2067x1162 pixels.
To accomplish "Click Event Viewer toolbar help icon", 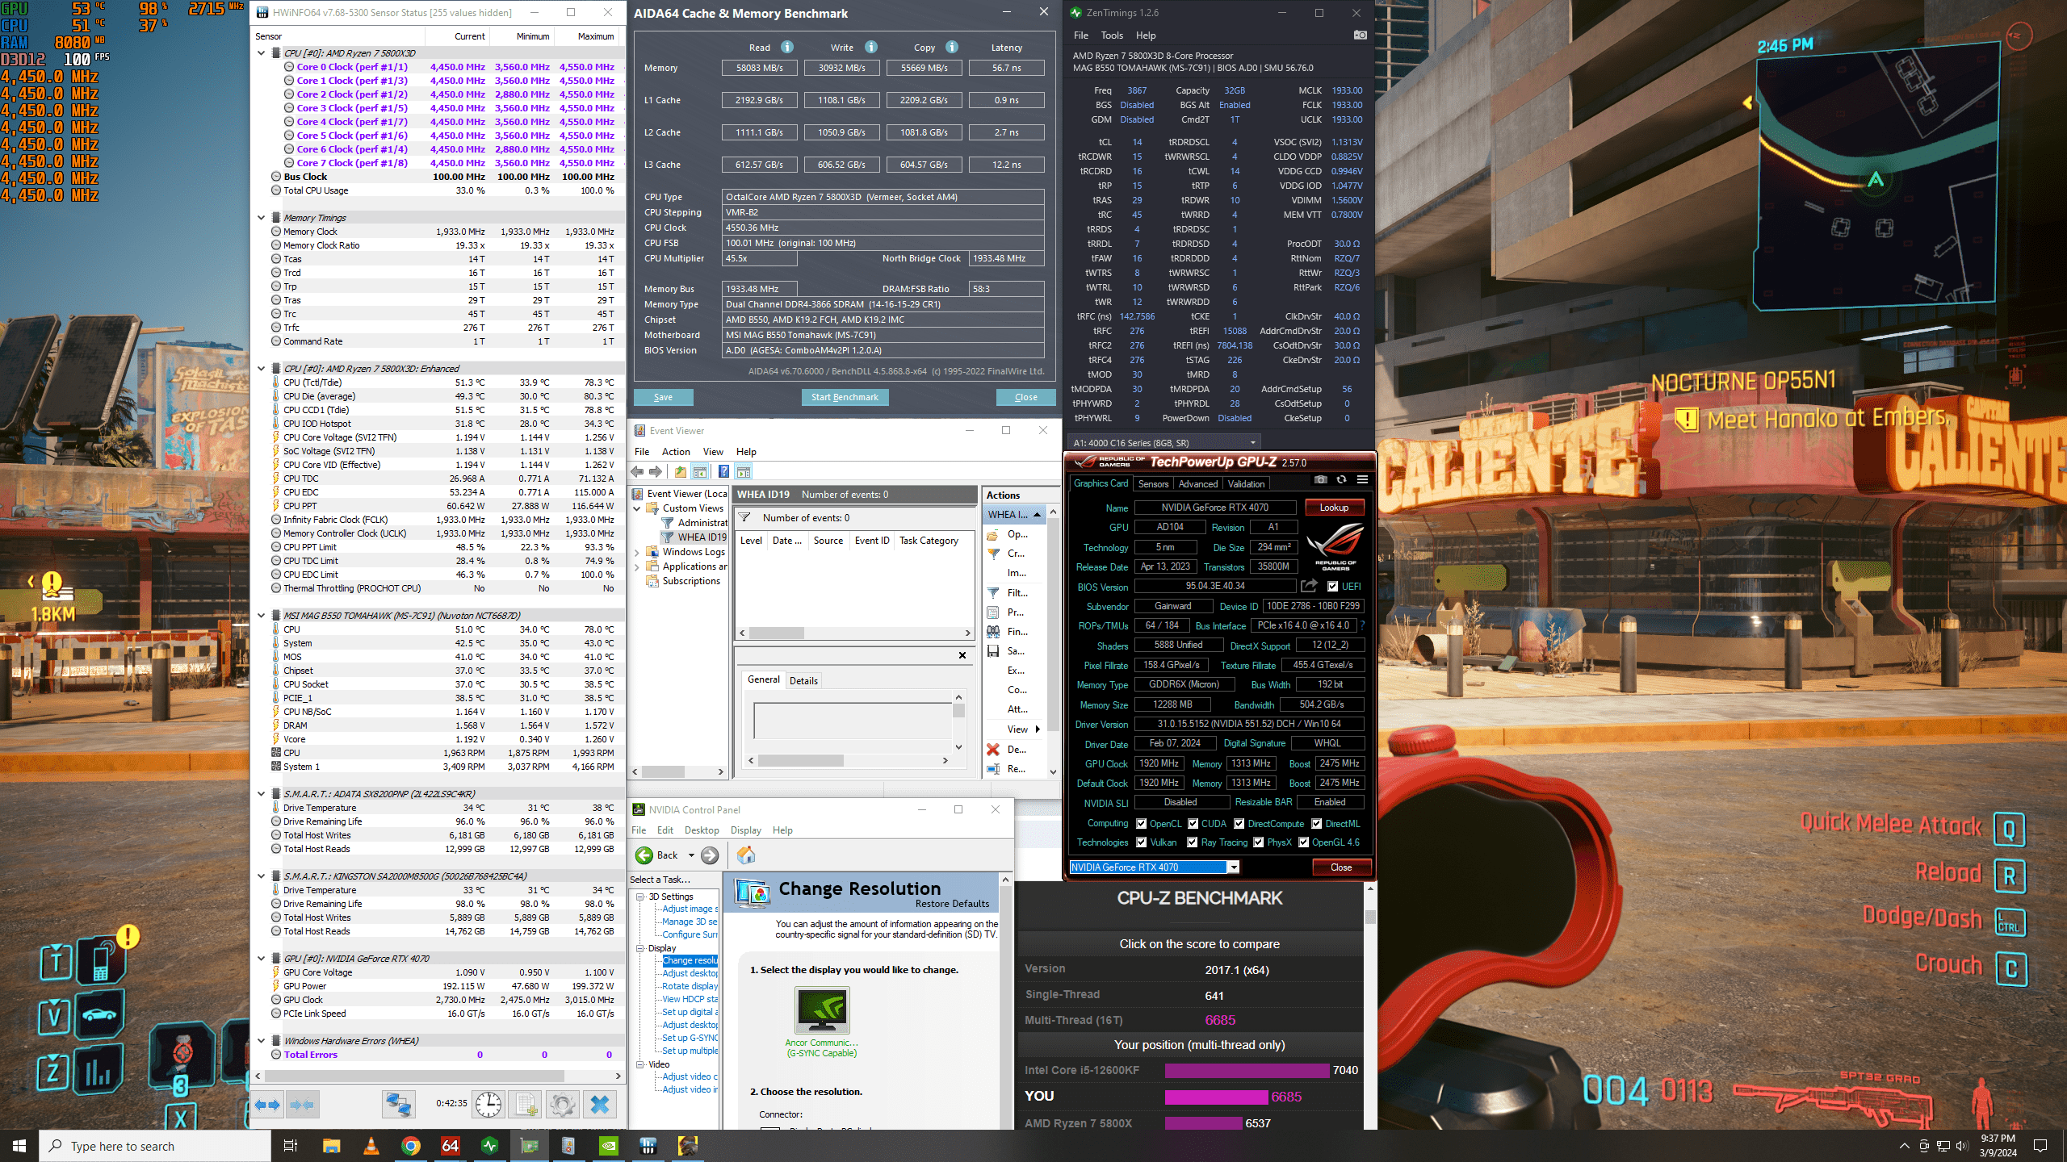I will (724, 471).
